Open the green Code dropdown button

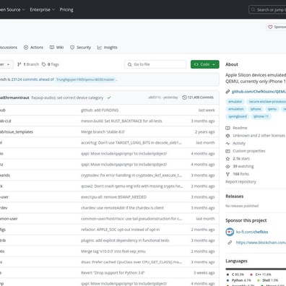click(205, 64)
